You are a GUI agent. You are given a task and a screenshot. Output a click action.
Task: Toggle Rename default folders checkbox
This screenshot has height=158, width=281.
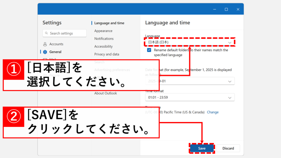[149, 50]
